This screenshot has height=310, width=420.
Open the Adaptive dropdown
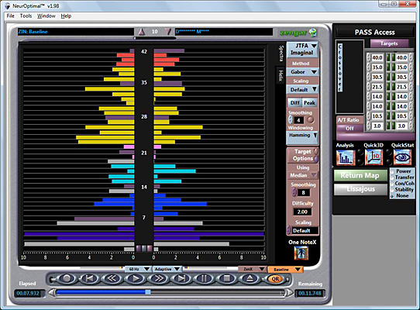point(167,269)
